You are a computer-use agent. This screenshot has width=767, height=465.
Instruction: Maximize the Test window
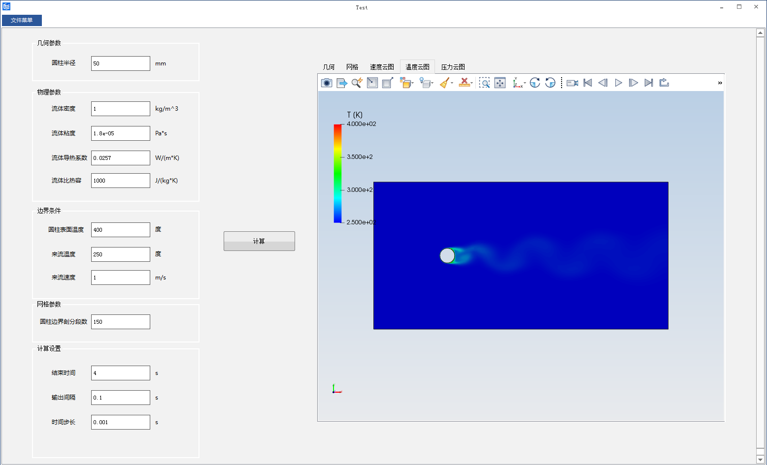739,7
